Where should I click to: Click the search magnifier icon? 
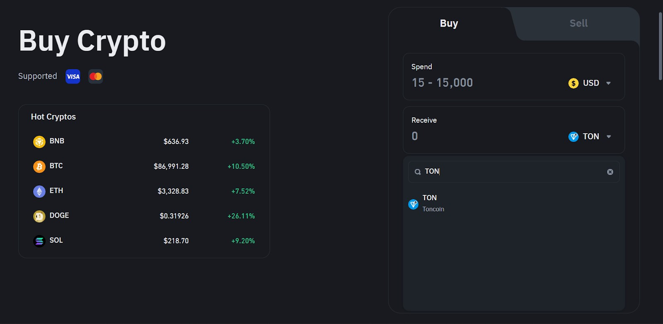[x=418, y=172]
